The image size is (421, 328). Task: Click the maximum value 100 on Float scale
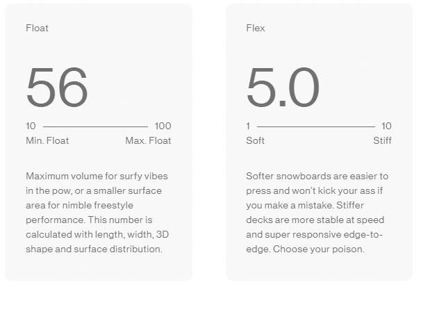163,126
